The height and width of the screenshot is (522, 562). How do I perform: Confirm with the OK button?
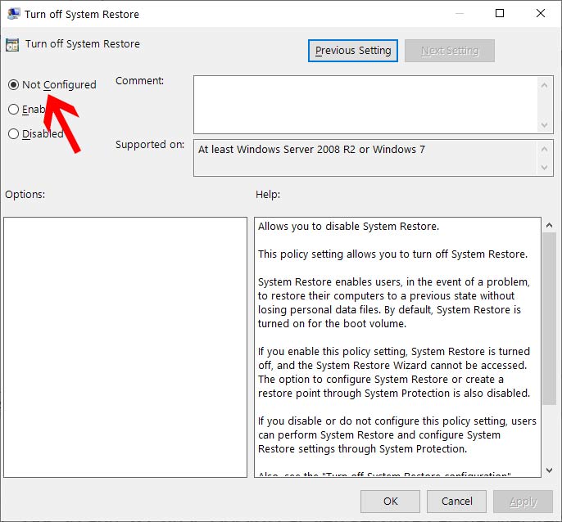pos(390,502)
